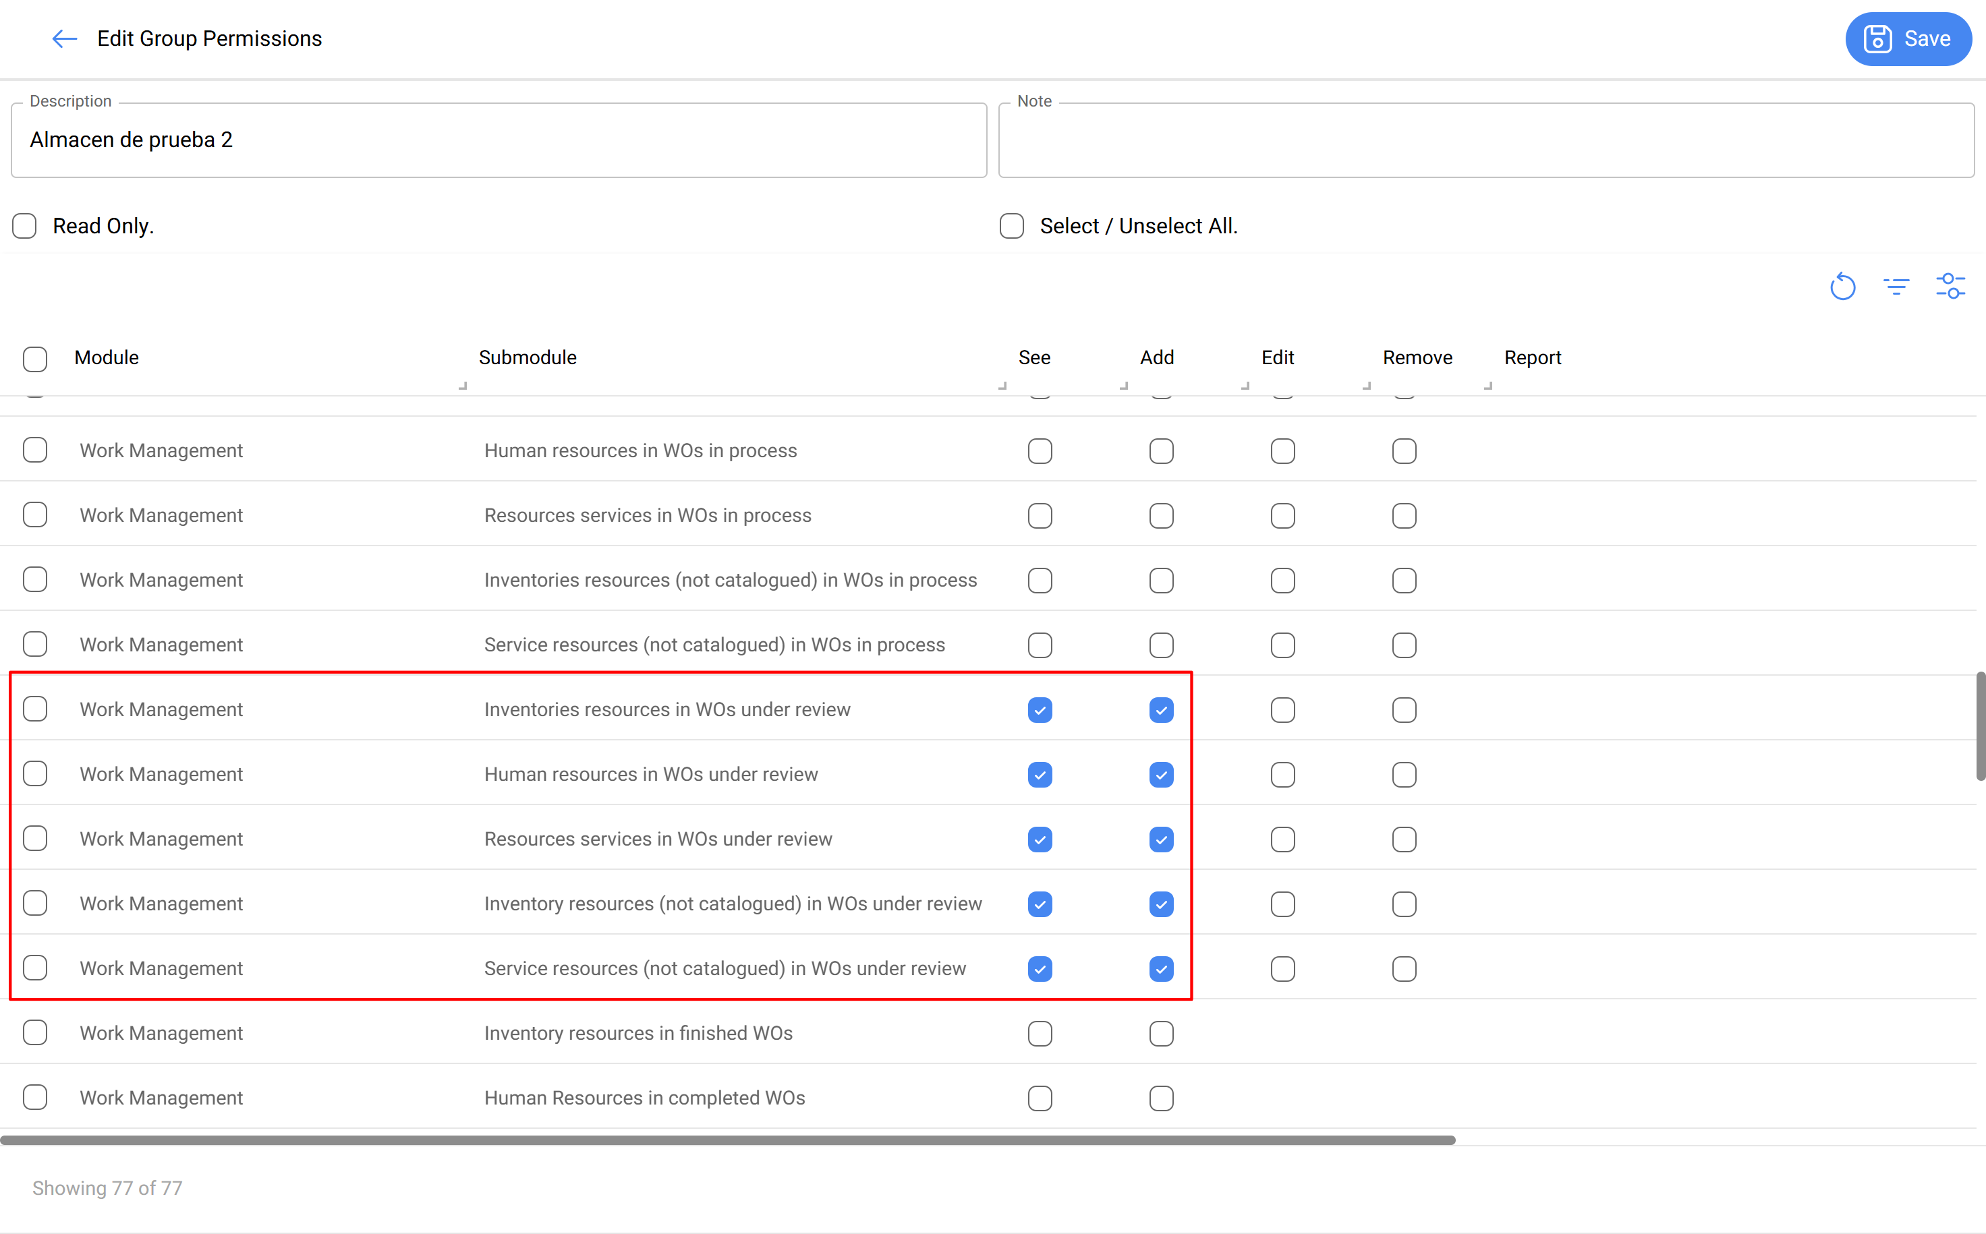This screenshot has height=1234, width=1986.
Task: Enable See for Inventory resources in finished WOs
Action: point(1040,1034)
